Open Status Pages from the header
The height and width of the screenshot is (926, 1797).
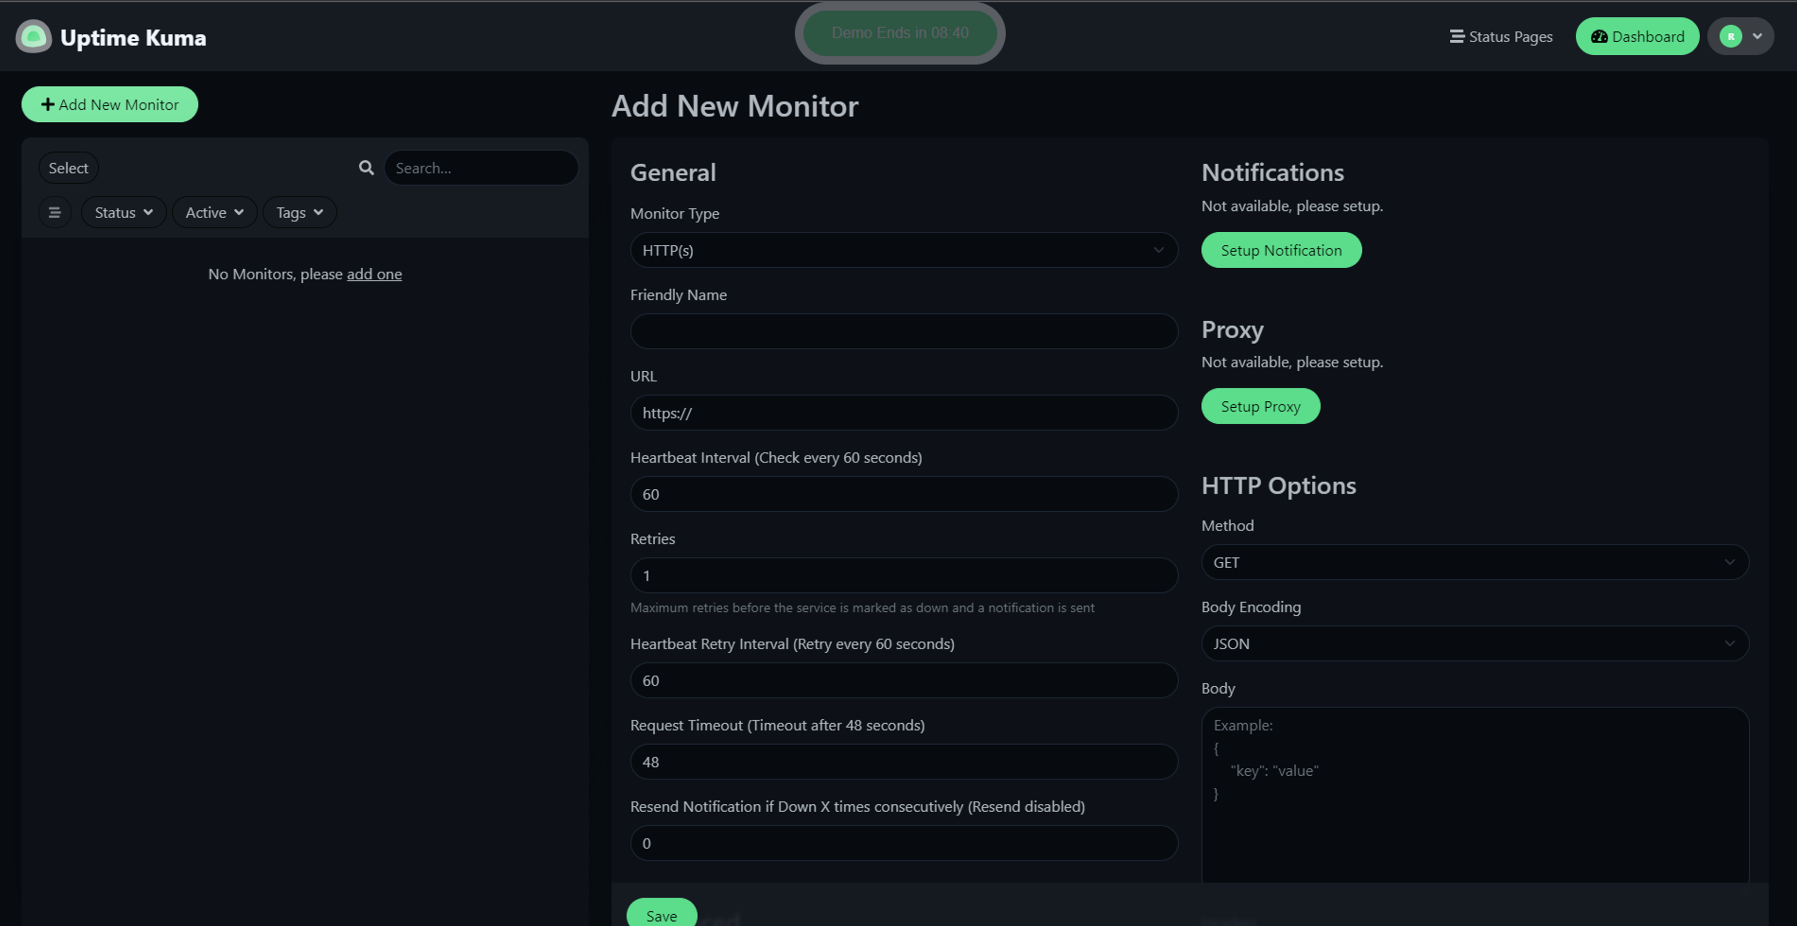tap(1501, 37)
